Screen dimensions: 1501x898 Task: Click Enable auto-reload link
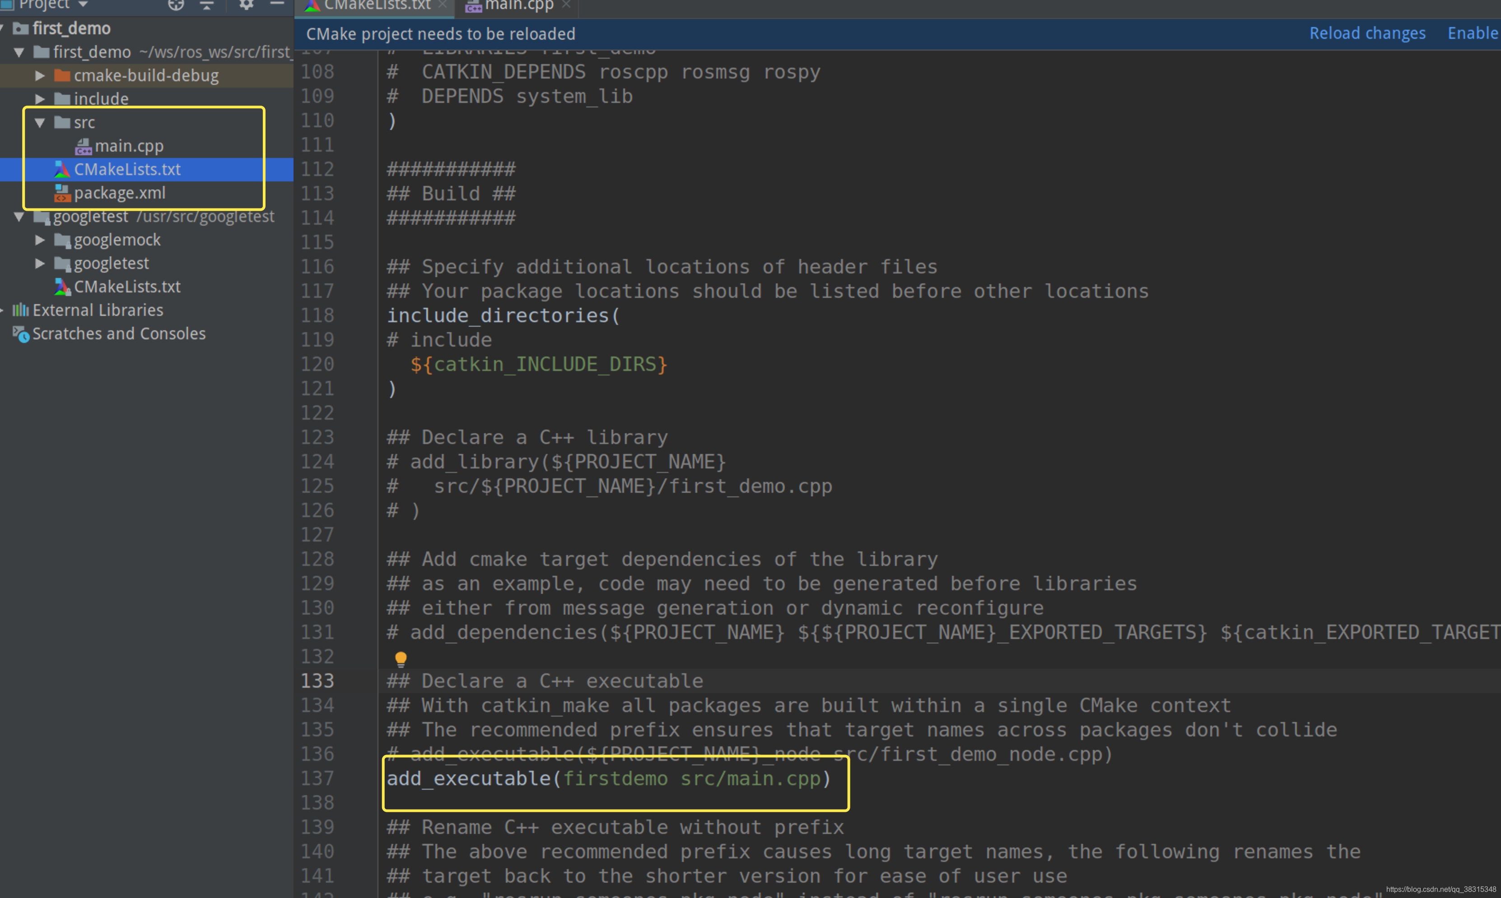point(1473,33)
